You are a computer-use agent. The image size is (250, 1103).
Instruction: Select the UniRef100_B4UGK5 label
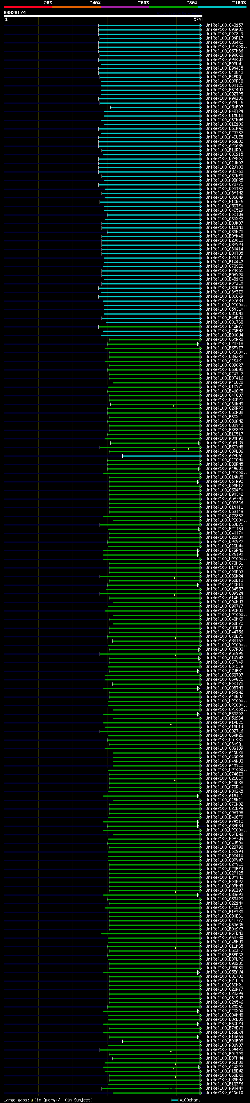coord(224,391)
